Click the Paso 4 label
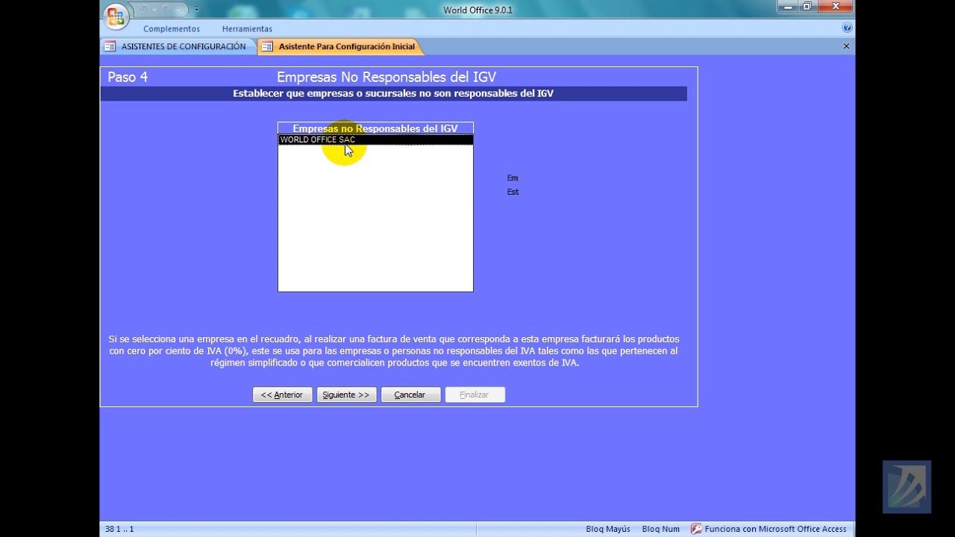This screenshot has width=955, height=537. click(x=128, y=77)
